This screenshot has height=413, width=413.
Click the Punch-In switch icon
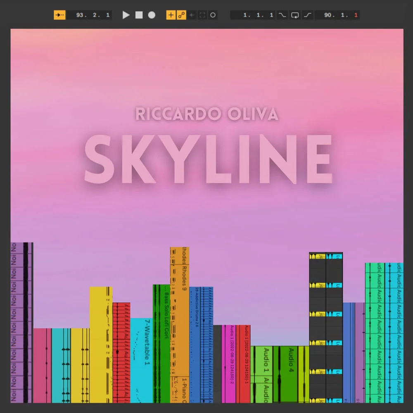click(282, 15)
